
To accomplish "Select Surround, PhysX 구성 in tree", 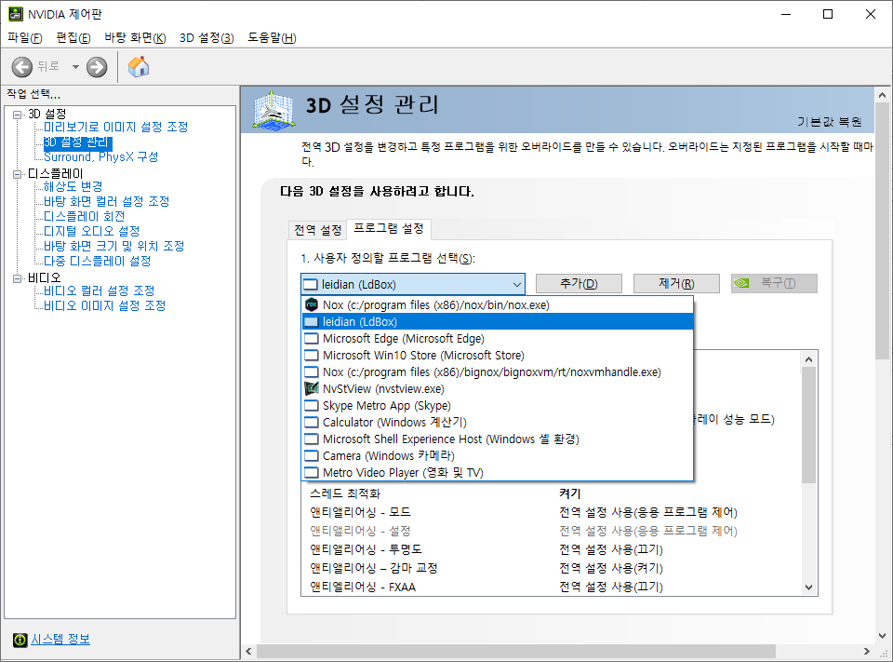I will [x=100, y=156].
